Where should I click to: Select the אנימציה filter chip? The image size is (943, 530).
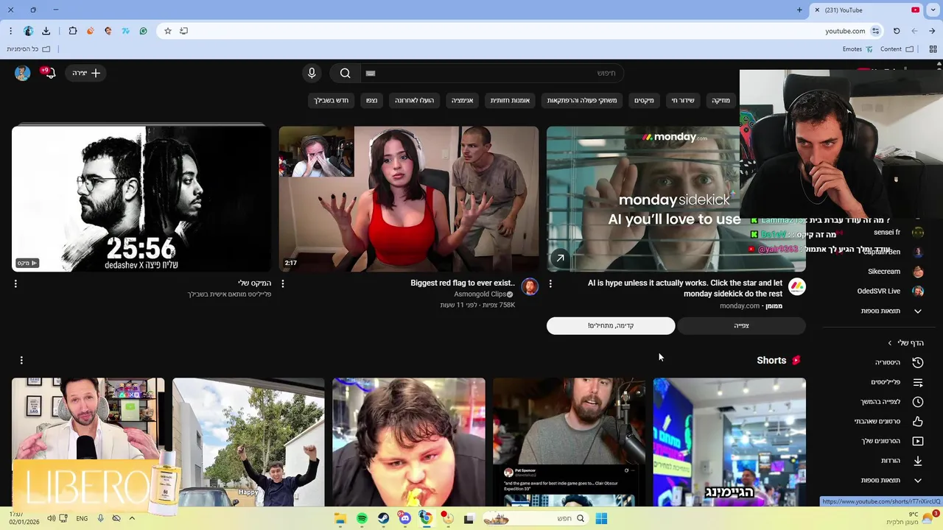tap(462, 100)
